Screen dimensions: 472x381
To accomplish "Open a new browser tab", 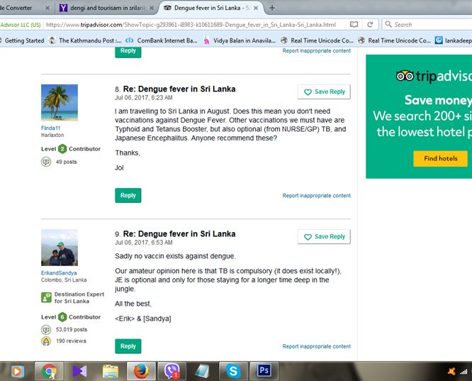I will pyautogui.click(x=272, y=7).
